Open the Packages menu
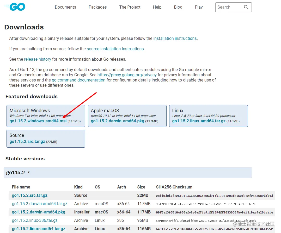Viewport: 281px width, 233px height. pyautogui.click(x=98, y=7)
